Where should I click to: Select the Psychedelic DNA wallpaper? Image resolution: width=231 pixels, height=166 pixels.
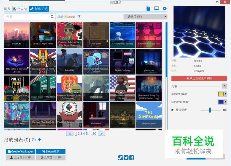[x=17, y=115]
